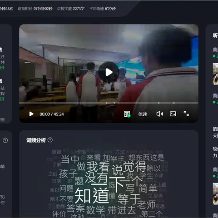Select the word 学生 in the word cloud

[146, 176]
